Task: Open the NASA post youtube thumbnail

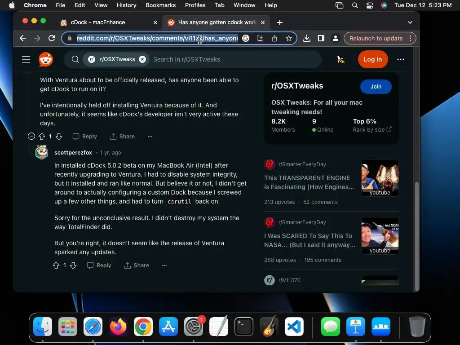Action: (x=380, y=236)
